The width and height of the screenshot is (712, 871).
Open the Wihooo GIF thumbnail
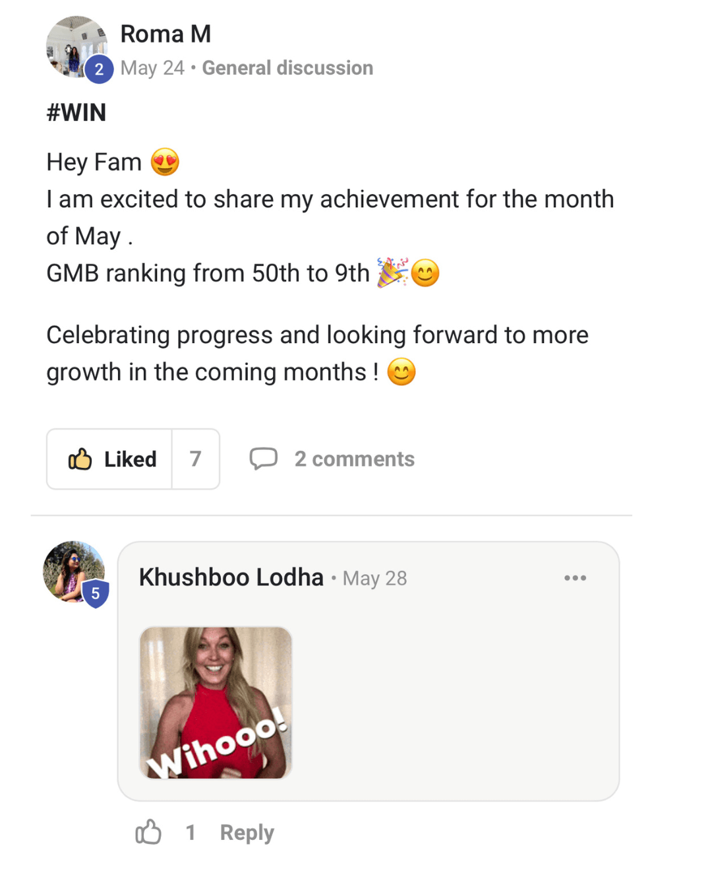(216, 703)
